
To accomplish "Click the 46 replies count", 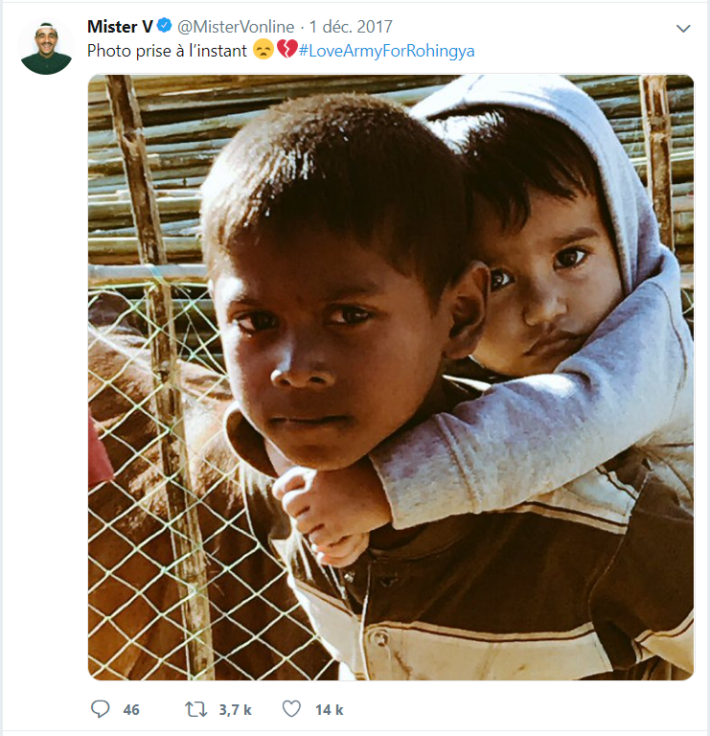I will click(131, 710).
